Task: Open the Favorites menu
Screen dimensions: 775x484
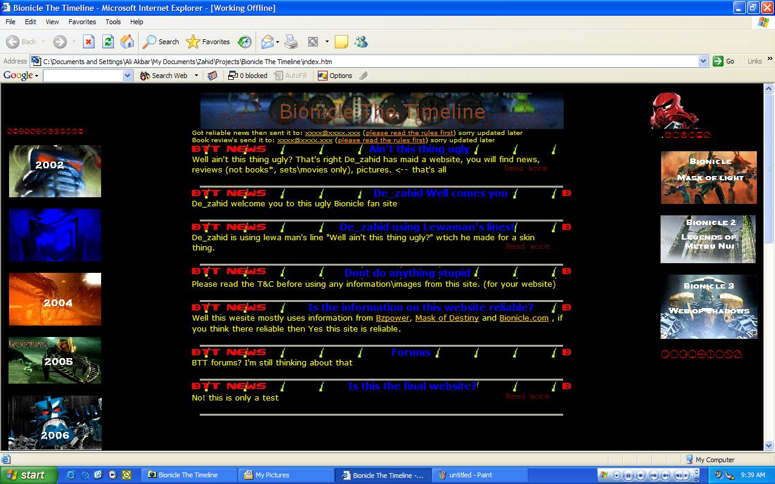Action: (x=82, y=22)
